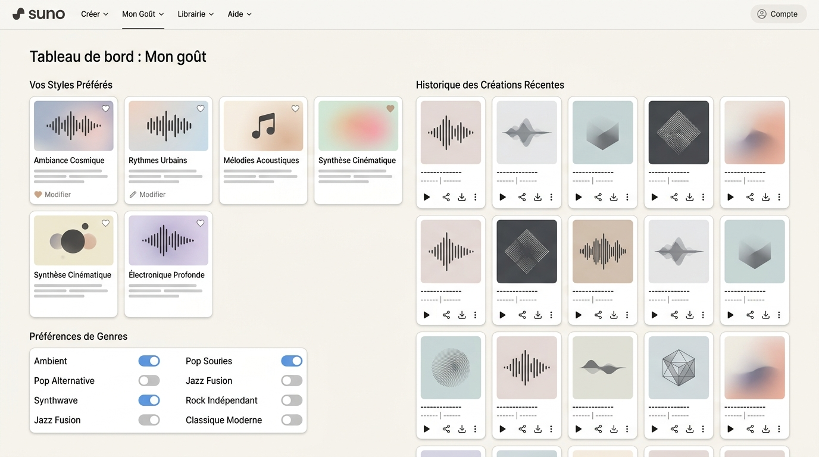Screen dimensions: 819x457
Task: Click the "Rythmes Urbains" style name
Action: pos(158,161)
